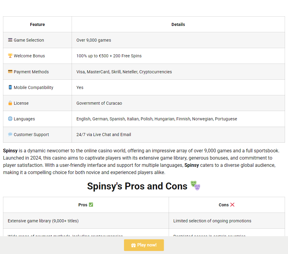Click the "Mobile Compatibility" label
The height and width of the screenshot is (254, 288).
coord(33,87)
